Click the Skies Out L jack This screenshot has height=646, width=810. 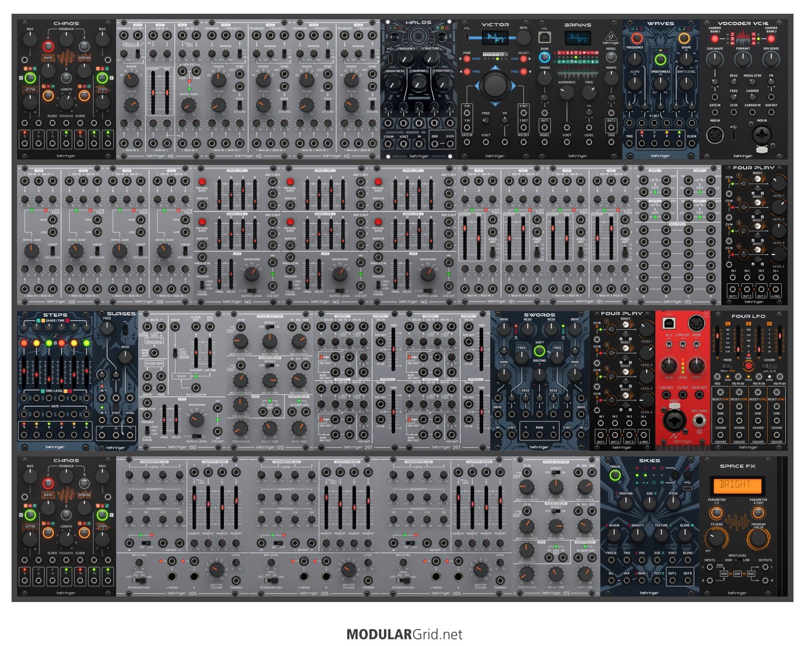coord(671,582)
